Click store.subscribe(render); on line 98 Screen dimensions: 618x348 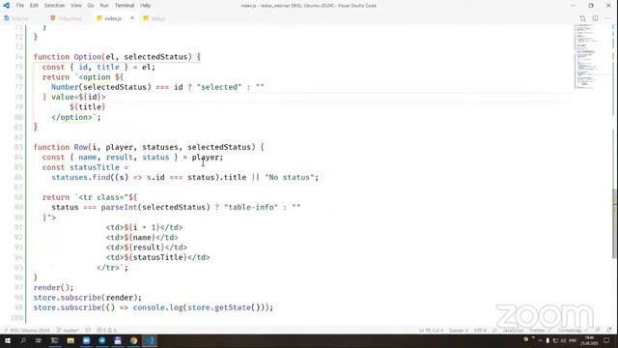pos(87,298)
